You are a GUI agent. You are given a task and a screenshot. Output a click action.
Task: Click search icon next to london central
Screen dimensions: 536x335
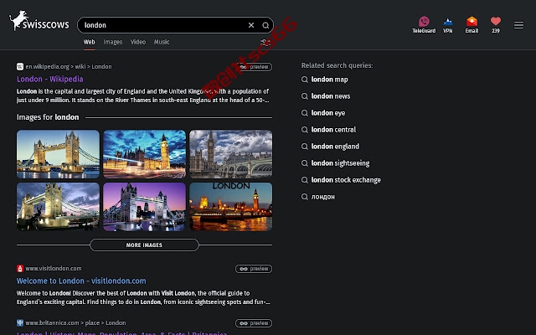pos(305,130)
